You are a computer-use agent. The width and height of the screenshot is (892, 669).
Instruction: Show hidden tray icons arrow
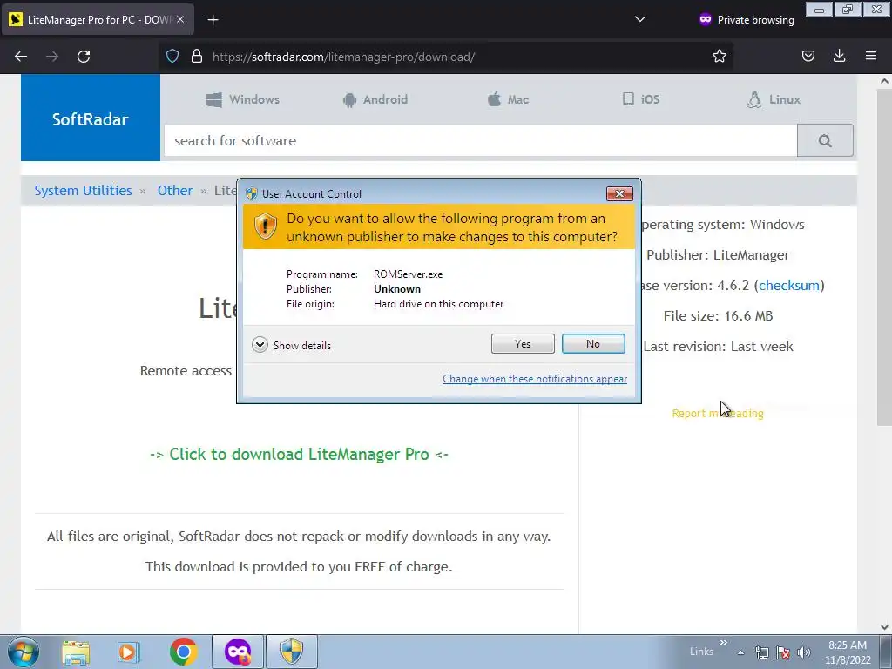740,652
